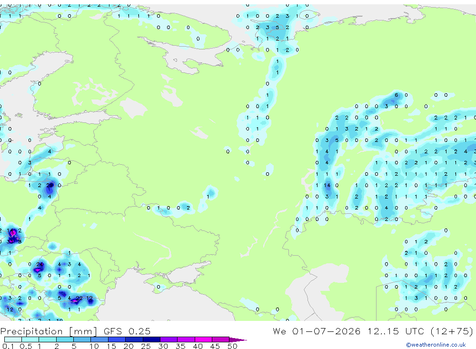Select the 2–5 mm legend color box

pos(65,339)
